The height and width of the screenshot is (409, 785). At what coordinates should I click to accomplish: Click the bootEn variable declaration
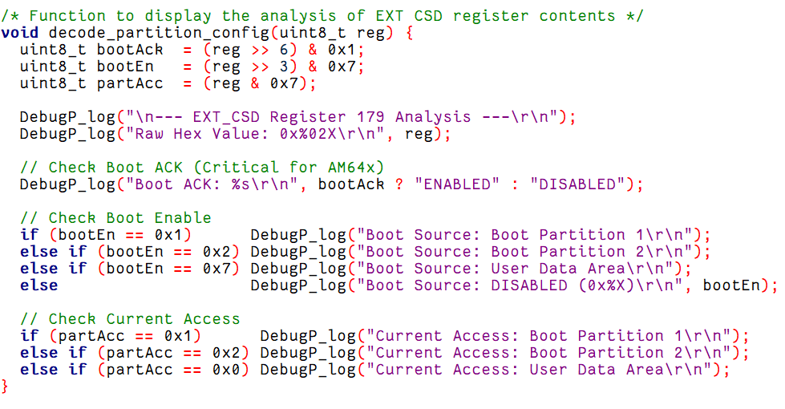[x=124, y=67]
